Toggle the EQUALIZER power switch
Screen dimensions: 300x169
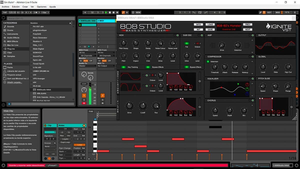(252, 79)
